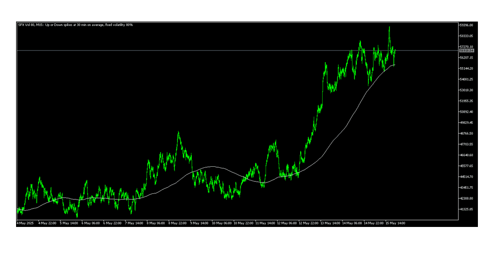
Task: Click the 53018.30 price axis label
Action: point(467,90)
